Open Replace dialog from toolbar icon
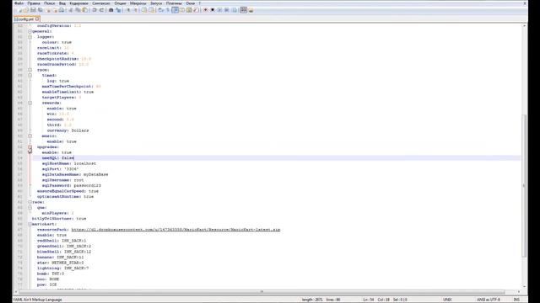This screenshot has width=540, height=303. (118, 10)
